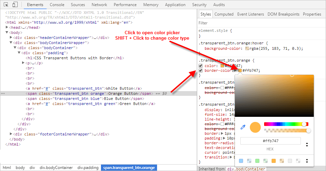Expand the border-color shorthand triangle

point(235,70)
